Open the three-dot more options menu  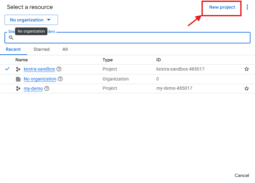coord(247,7)
